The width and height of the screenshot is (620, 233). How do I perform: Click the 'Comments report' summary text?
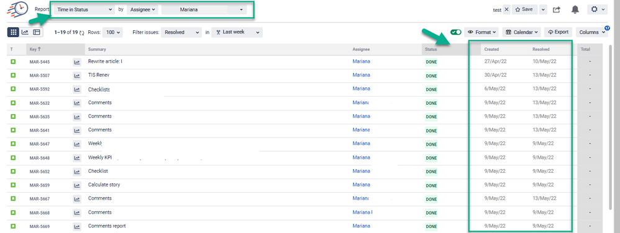[107, 226]
